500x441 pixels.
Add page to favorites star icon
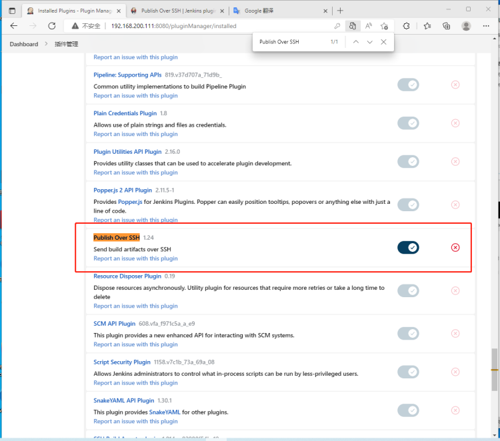384,26
